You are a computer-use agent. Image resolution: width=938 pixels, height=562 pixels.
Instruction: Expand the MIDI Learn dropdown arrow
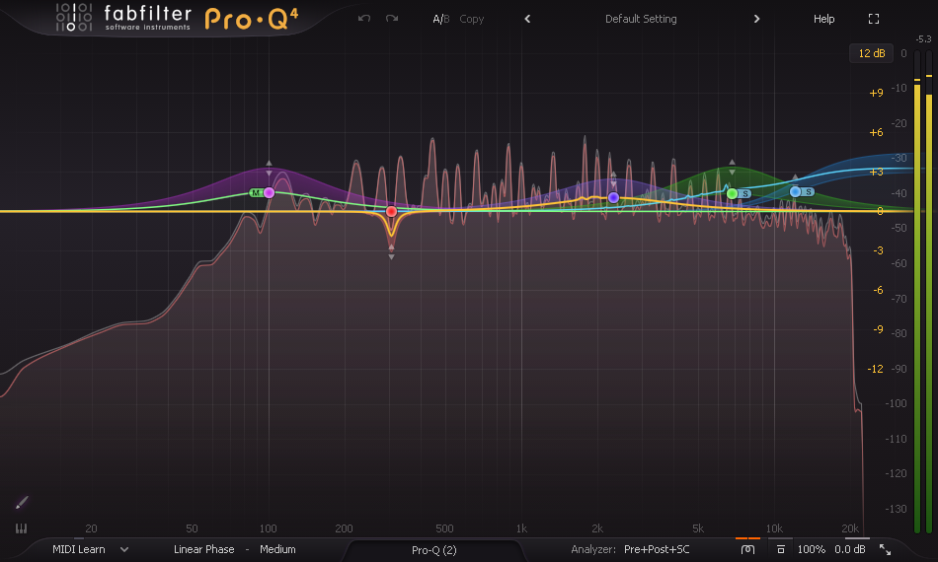tap(124, 549)
